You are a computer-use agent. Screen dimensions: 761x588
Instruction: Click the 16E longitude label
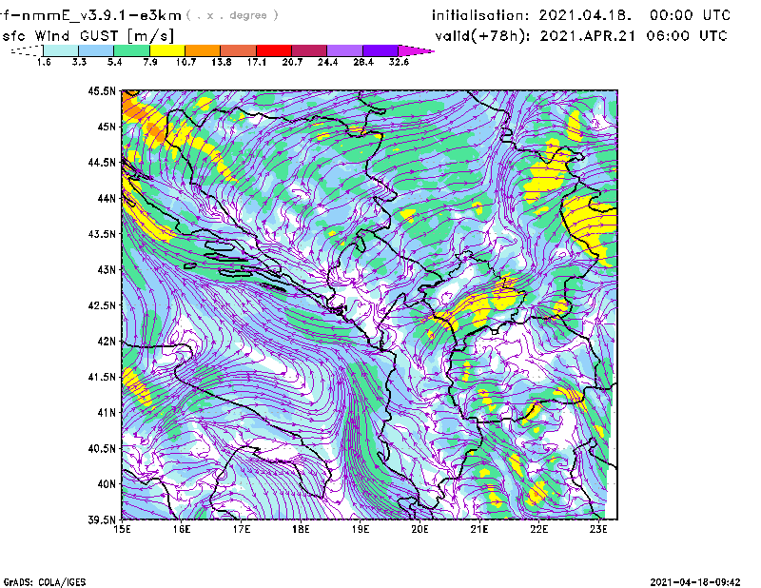[x=182, y=529]
